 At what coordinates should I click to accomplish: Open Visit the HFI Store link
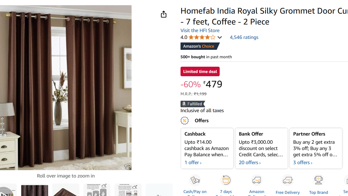click(x=200, y=30)
